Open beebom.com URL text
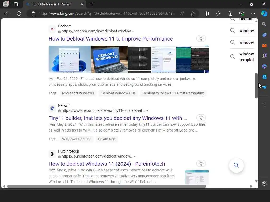 (x=96, y=31)
